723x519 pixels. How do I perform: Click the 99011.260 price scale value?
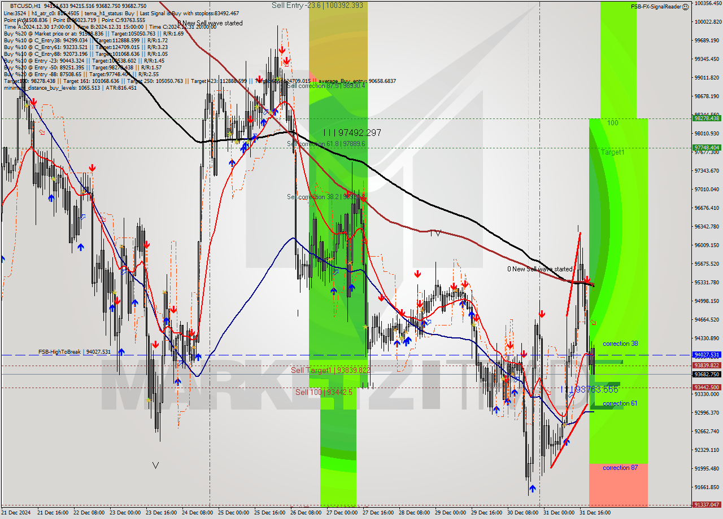pyautogui.click(x=708, y=78)
